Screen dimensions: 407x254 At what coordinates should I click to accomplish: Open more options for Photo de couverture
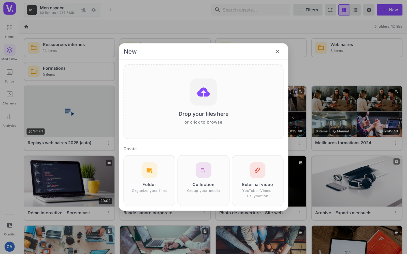(300, 213)
